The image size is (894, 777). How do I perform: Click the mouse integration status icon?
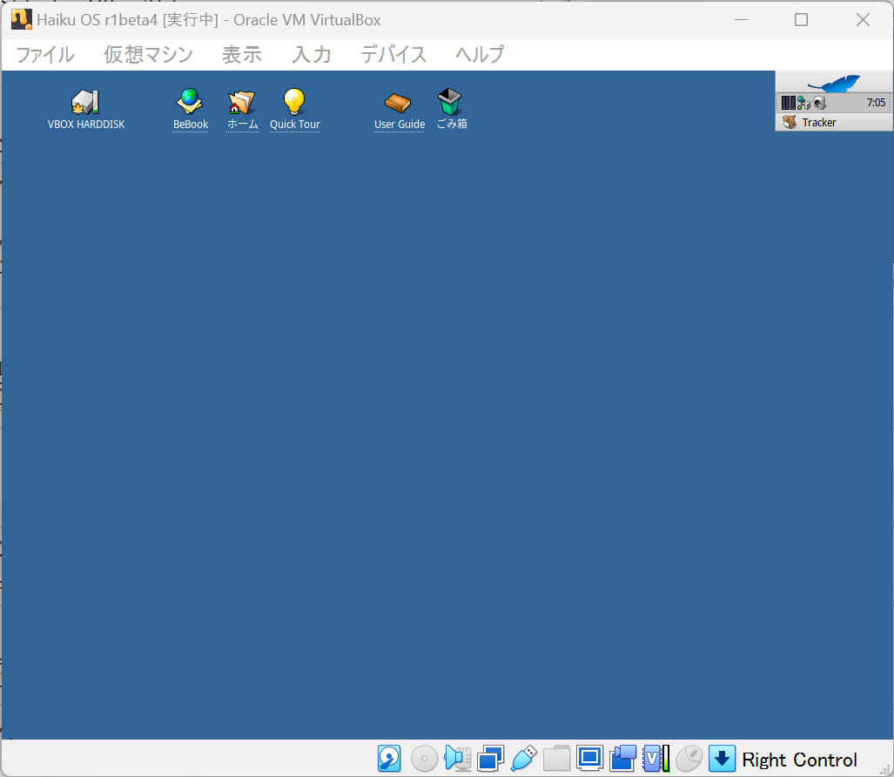coord(689,759)
